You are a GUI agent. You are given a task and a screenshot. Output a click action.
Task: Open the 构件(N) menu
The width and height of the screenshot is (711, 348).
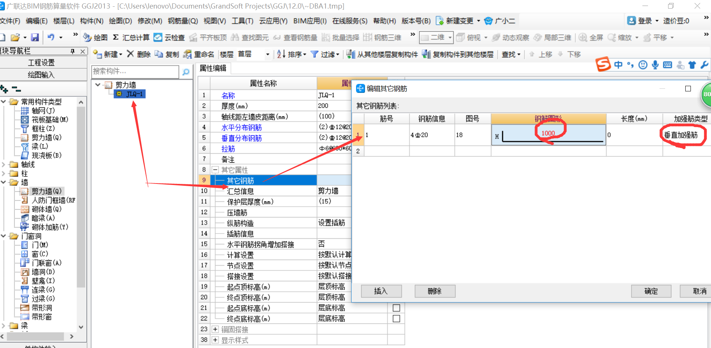coord(92,21)
